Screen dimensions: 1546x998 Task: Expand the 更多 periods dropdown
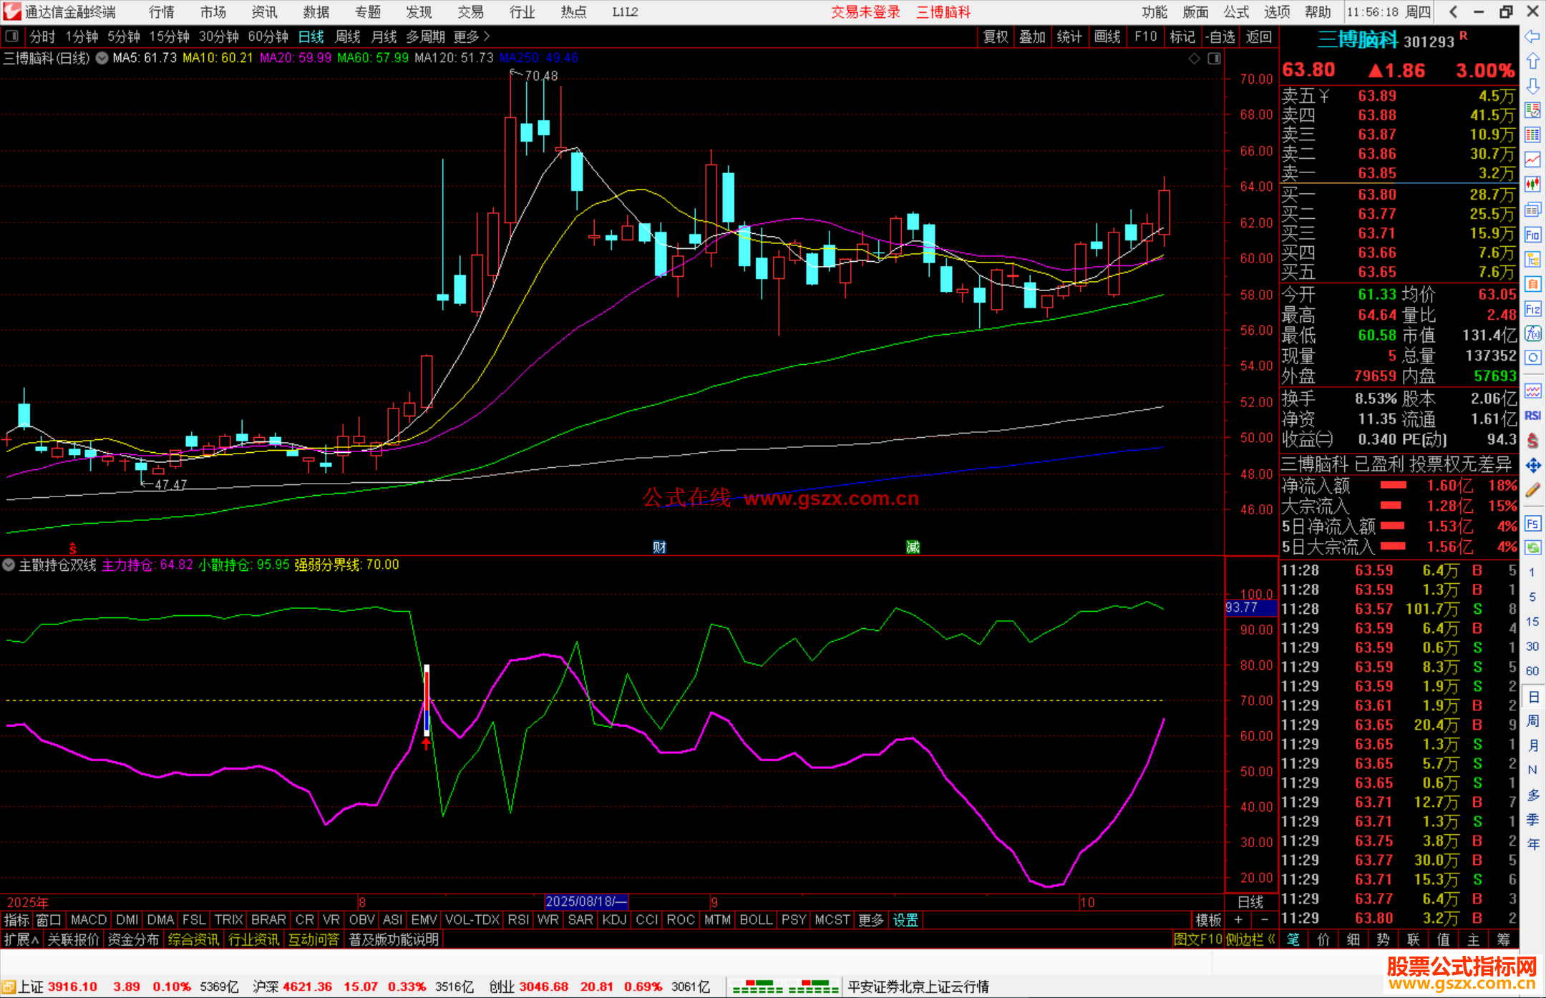[x=472, y=36]
